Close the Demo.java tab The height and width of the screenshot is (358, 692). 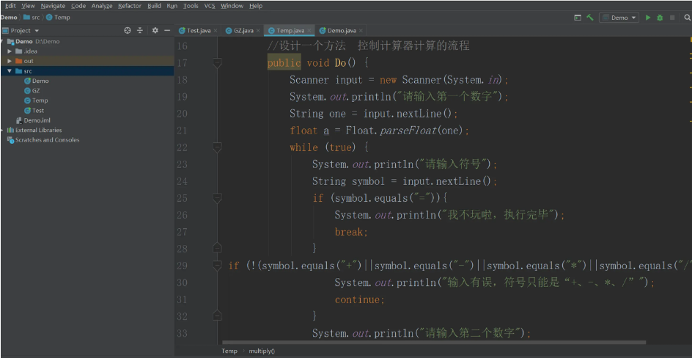tap(361, 31)
